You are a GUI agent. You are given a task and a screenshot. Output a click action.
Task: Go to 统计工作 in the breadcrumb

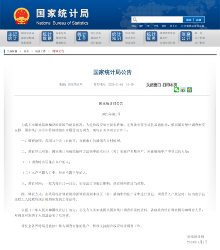coord(40,51)
